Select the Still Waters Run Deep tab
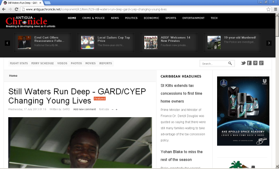Viewport: 279px width, 169px height. click(22, 3)
